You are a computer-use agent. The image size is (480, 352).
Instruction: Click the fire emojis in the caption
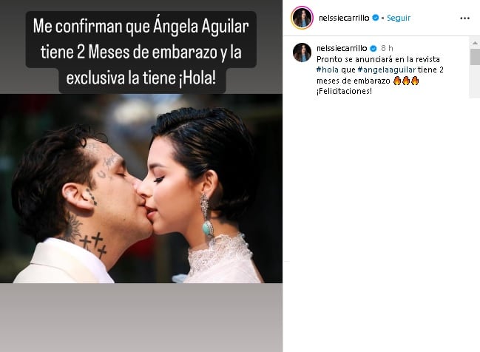tap(406, 81)
